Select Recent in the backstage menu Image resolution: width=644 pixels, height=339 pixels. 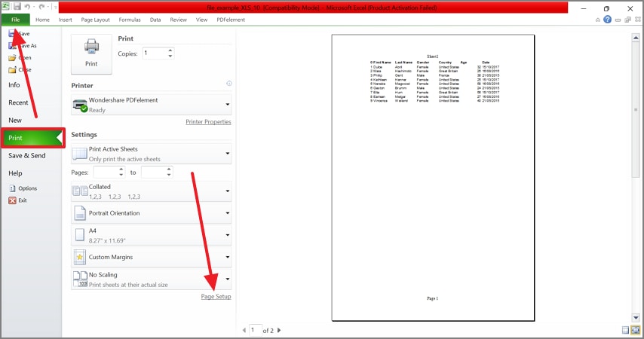[19, 102]
